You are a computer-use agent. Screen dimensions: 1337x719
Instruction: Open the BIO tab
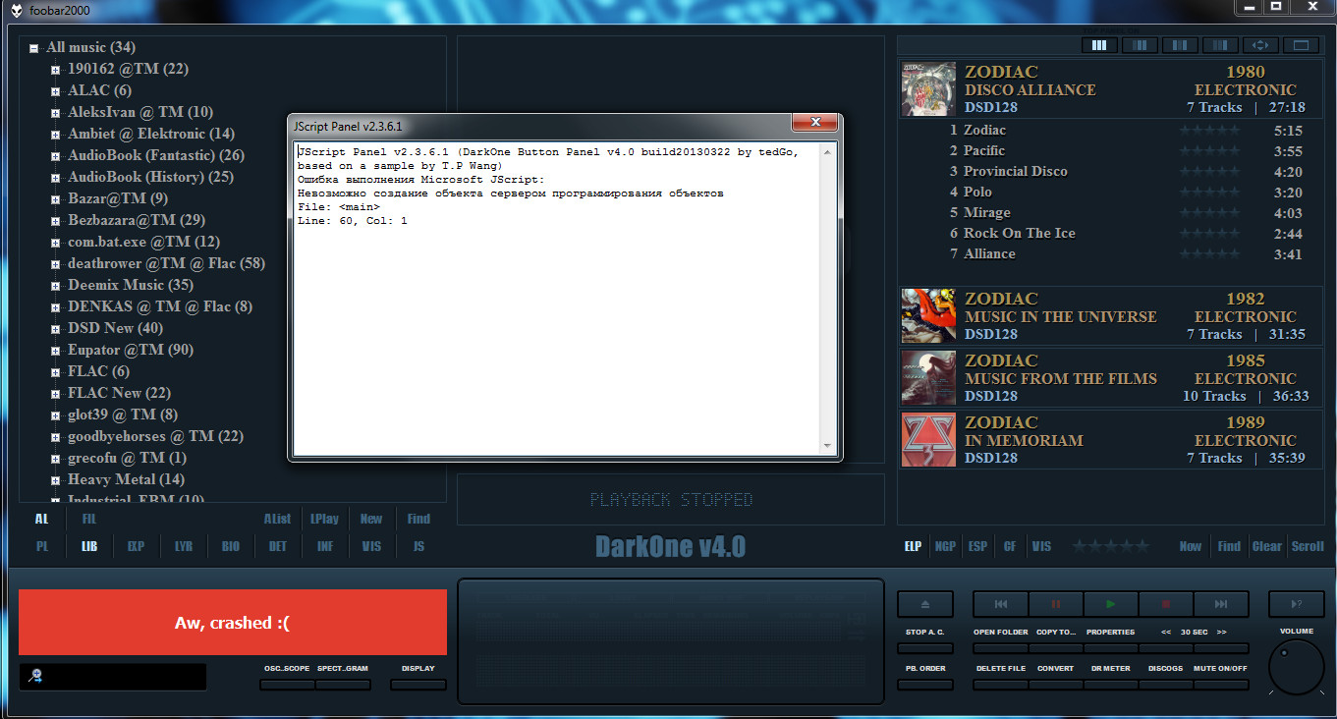pyautogui.click(x=231, y=546)
